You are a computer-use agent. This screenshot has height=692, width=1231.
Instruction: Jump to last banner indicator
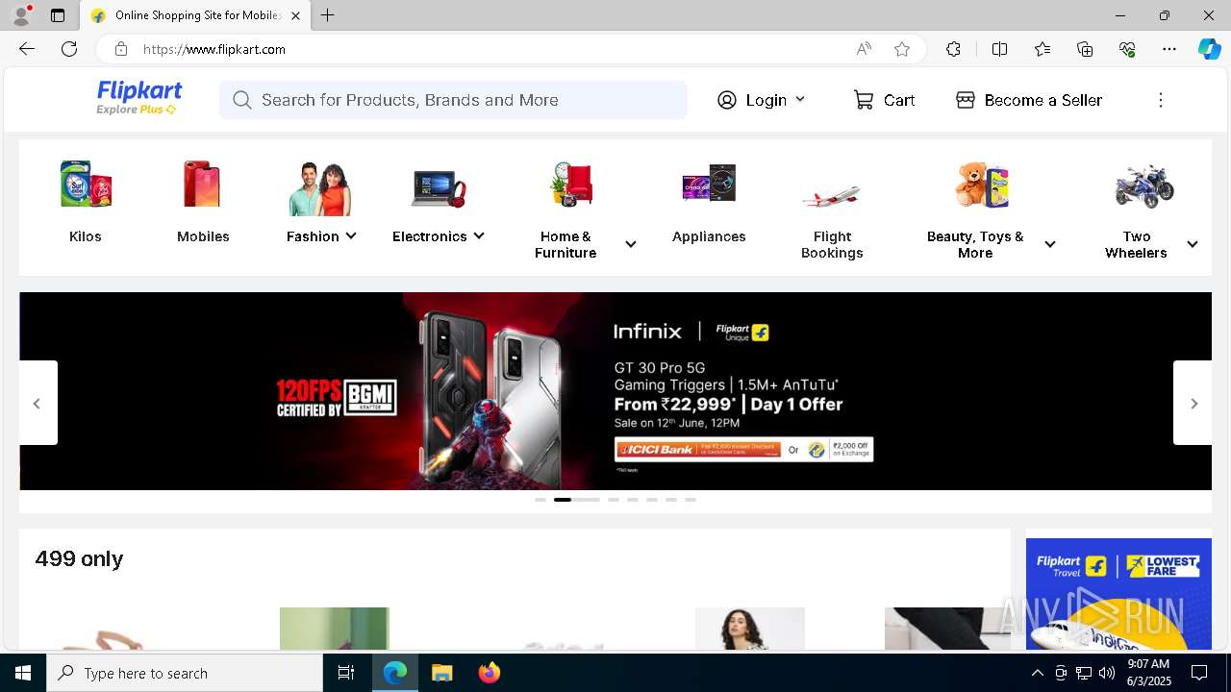(691, 500)
